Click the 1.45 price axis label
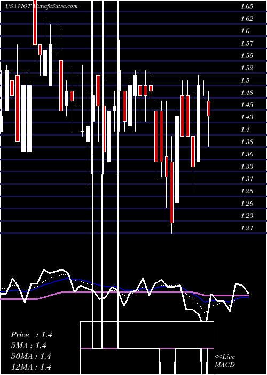 pyautogui.click(x=247, y=105)
